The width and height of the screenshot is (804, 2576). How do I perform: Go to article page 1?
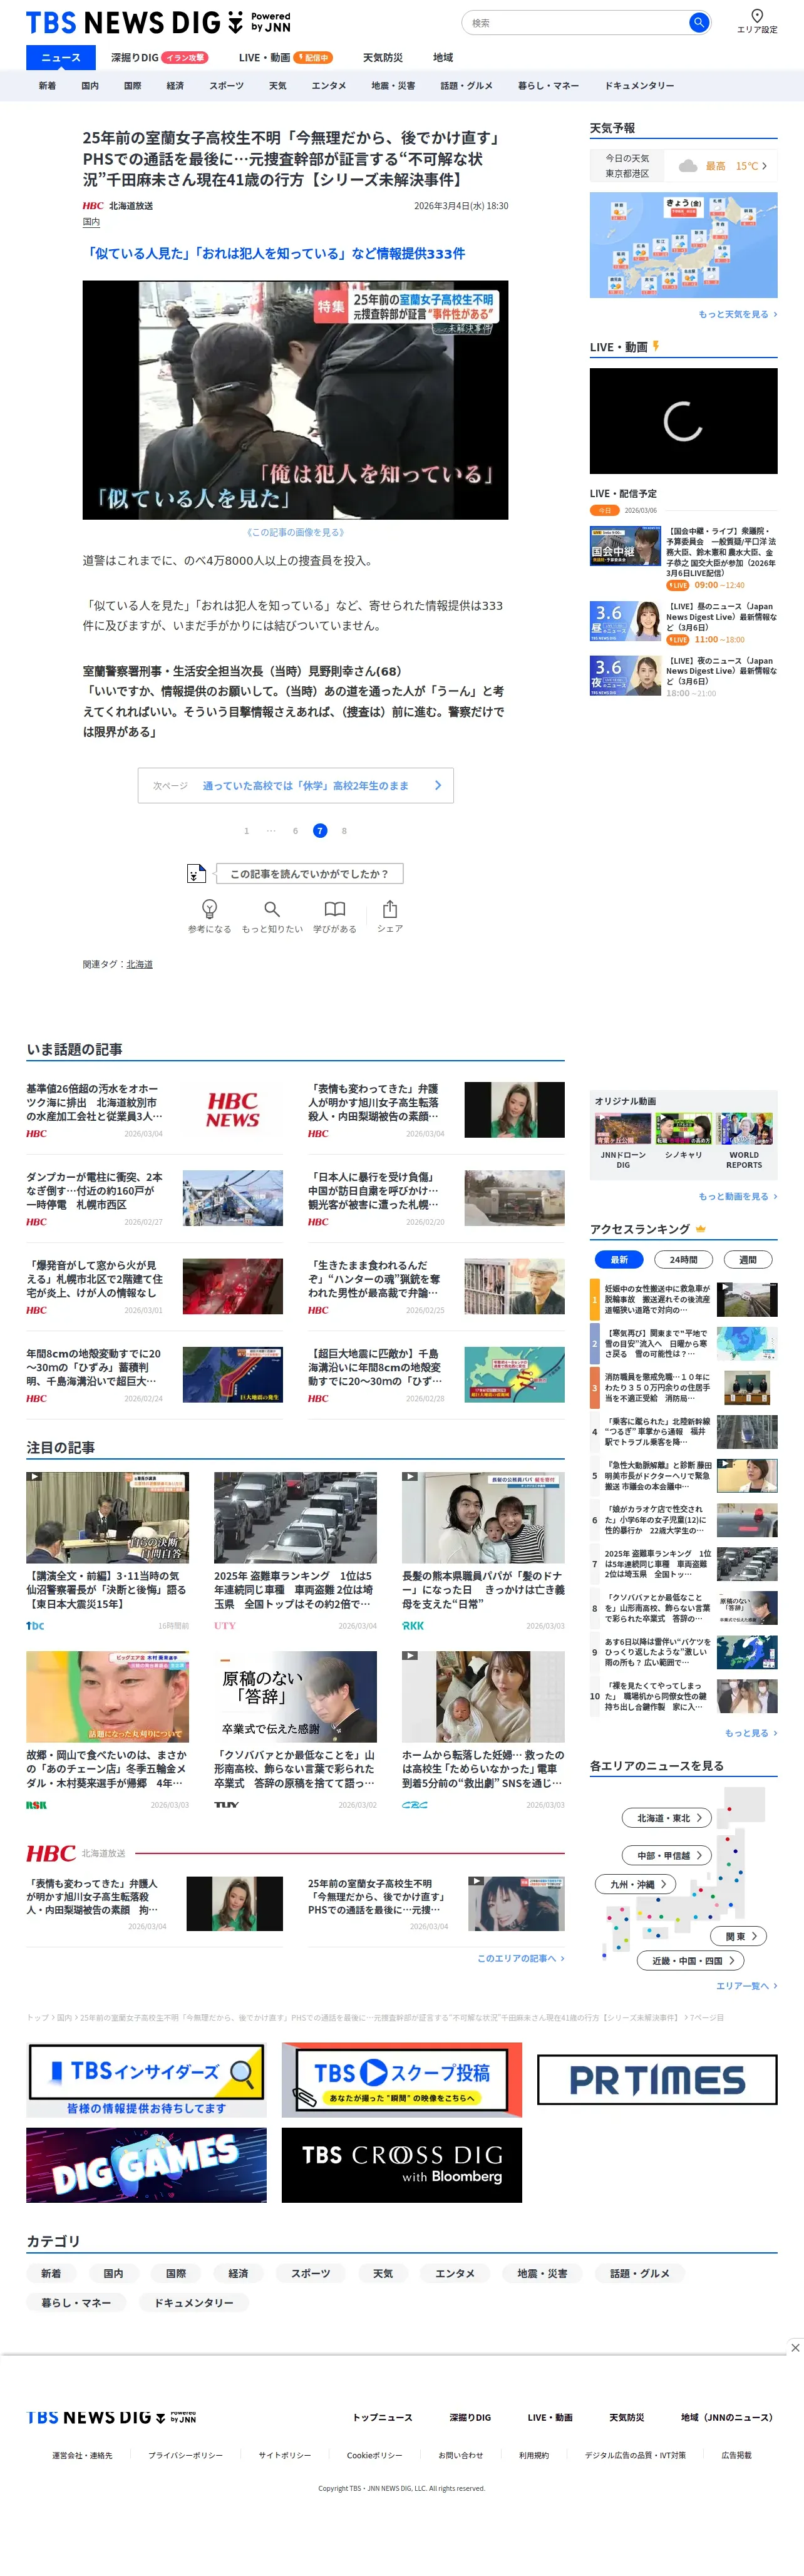(246, 831)
